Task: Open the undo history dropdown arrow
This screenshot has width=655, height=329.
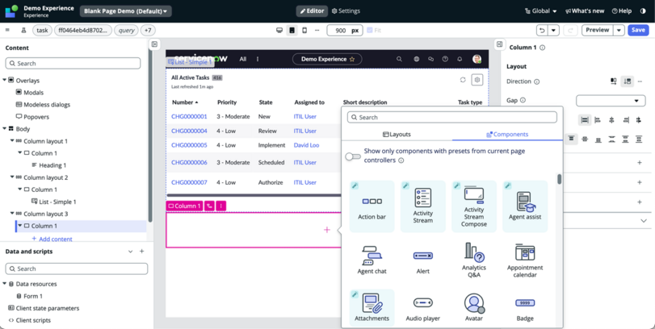Action: point(553,31)
